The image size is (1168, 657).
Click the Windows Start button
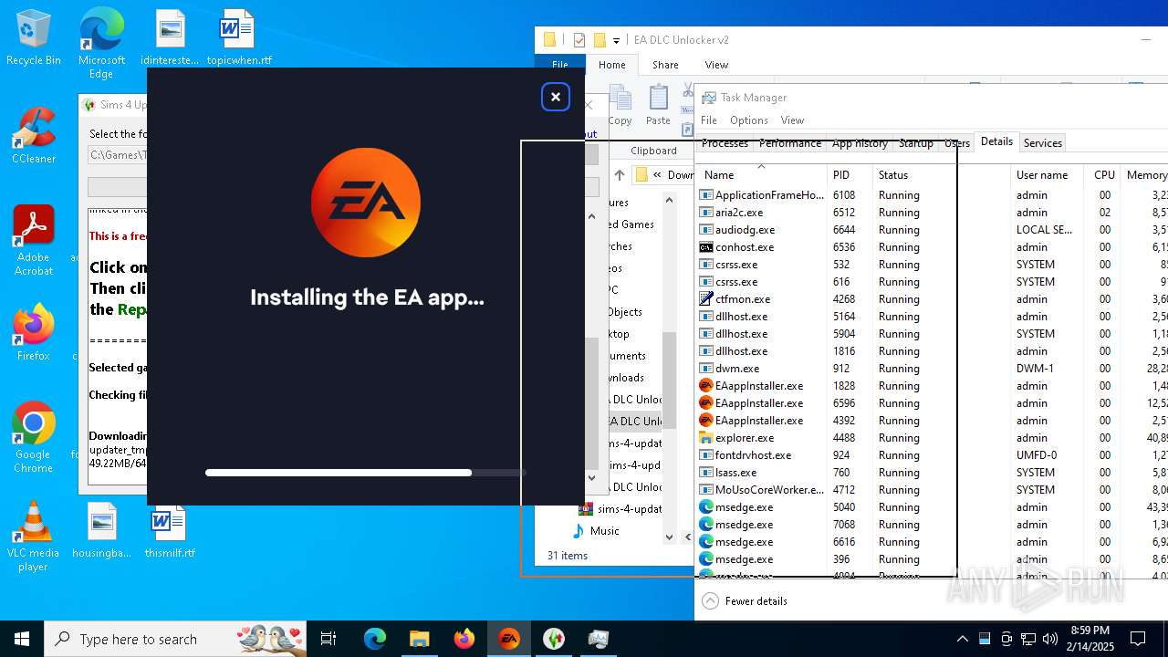[x=22, y=639]
